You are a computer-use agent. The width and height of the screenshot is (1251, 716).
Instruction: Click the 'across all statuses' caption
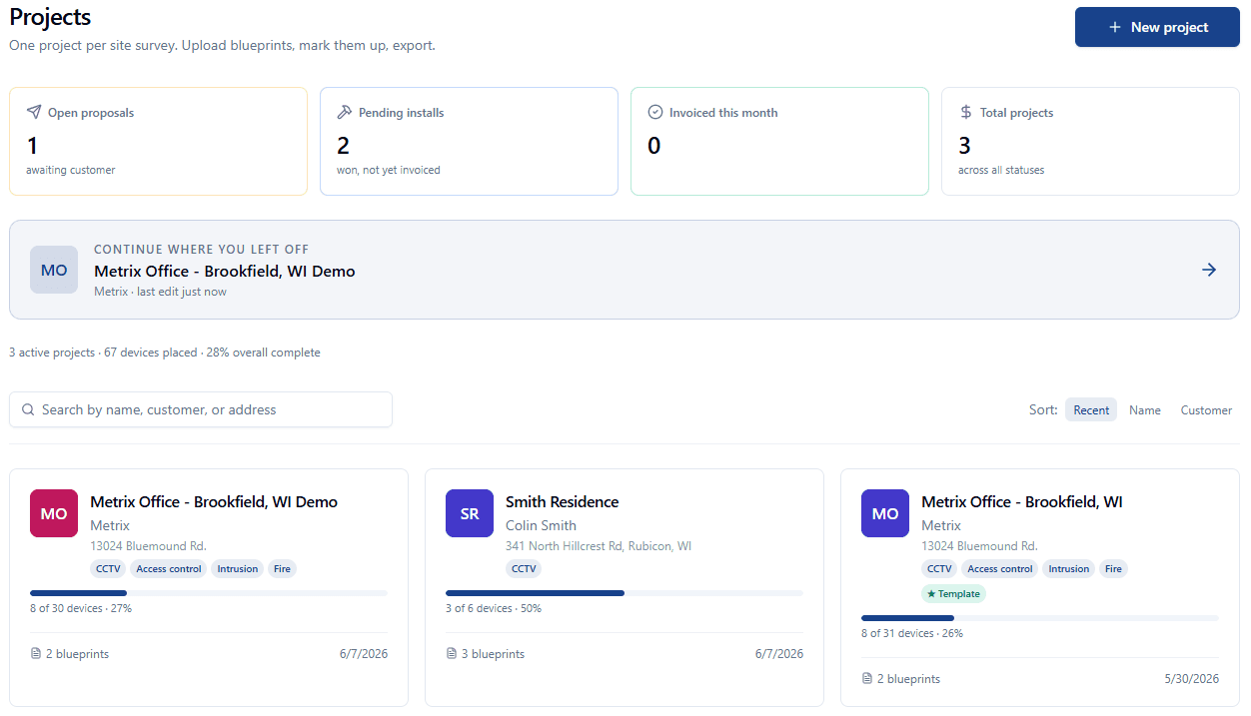coord(1001,170)
